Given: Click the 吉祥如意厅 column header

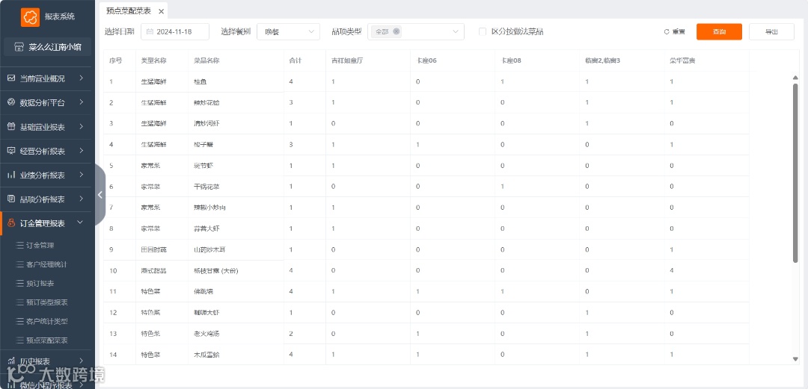Looking at the screenshot, I should coord(348,60).
